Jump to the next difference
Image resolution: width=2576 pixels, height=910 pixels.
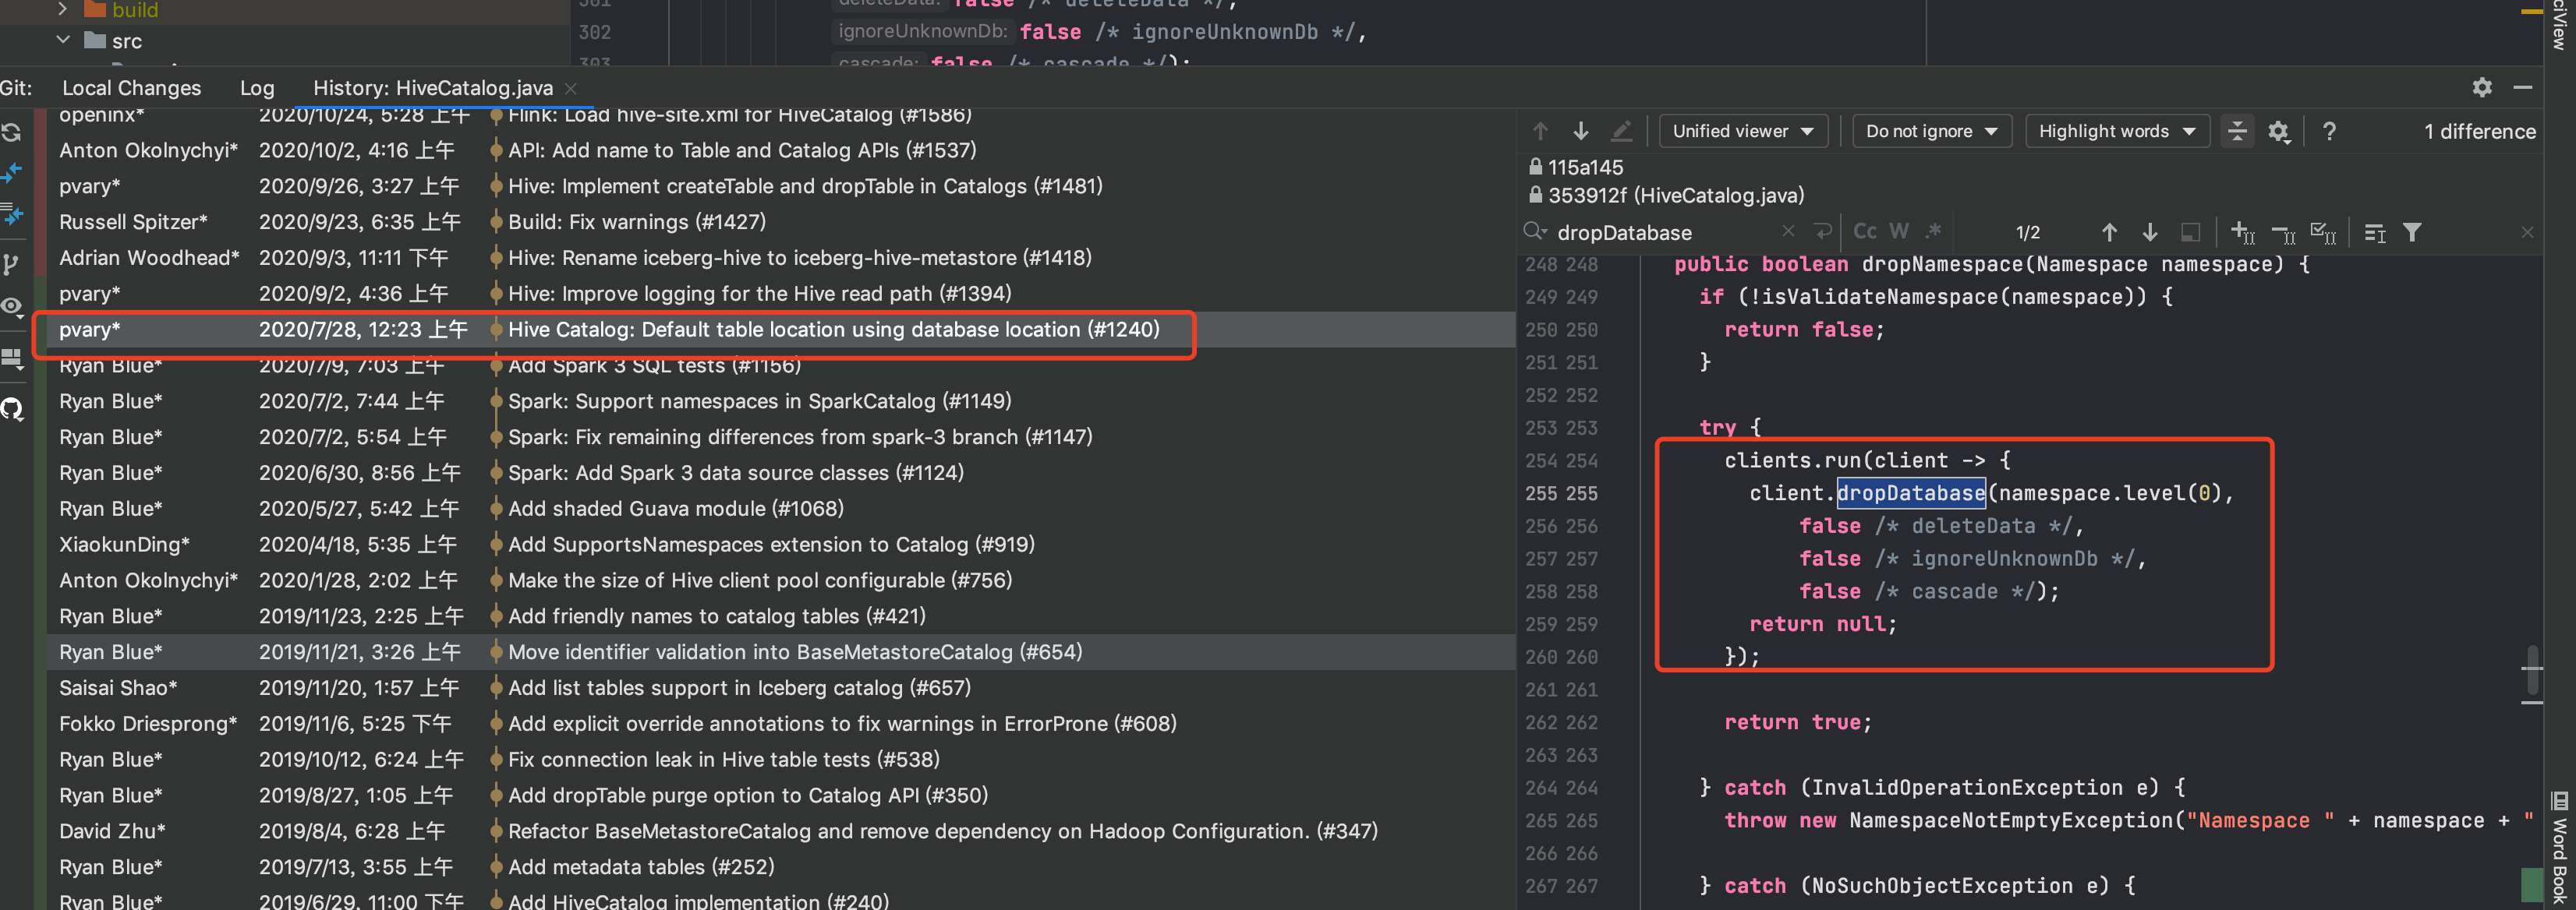pos(1580,131)
